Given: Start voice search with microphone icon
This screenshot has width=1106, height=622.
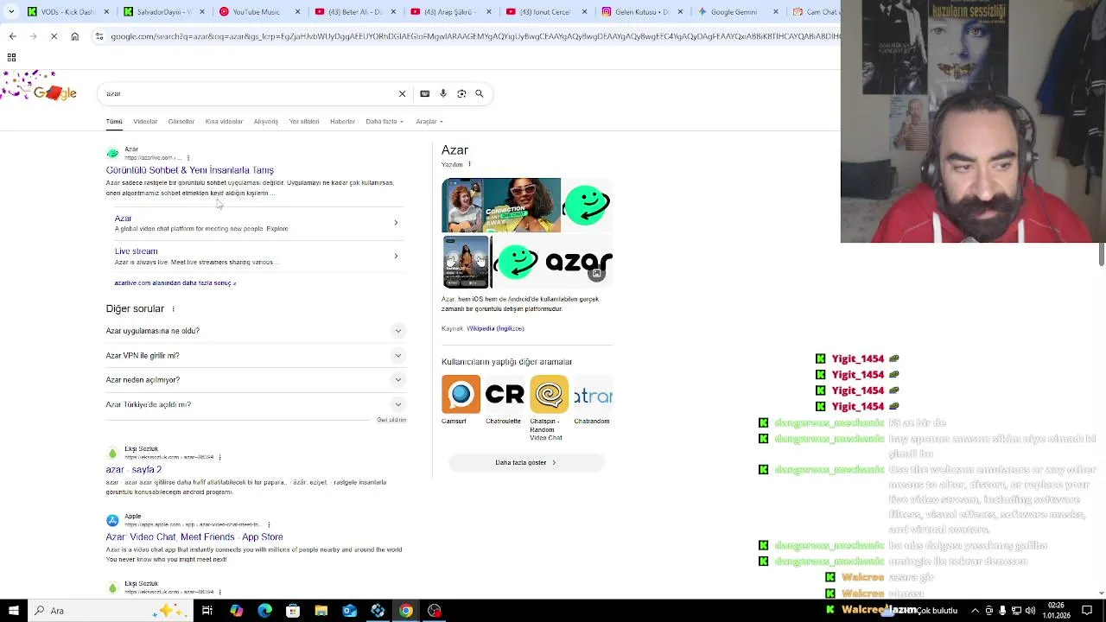Looking at the screenshot, I should (443, 93).
